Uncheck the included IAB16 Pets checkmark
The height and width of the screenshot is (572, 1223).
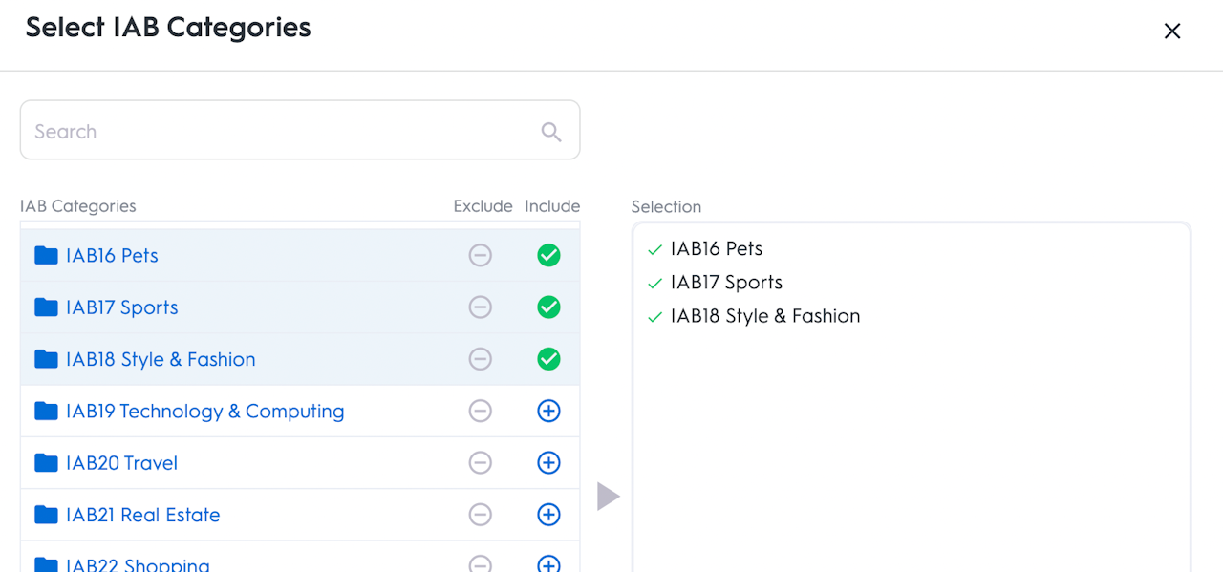click(x=548, y=256)
